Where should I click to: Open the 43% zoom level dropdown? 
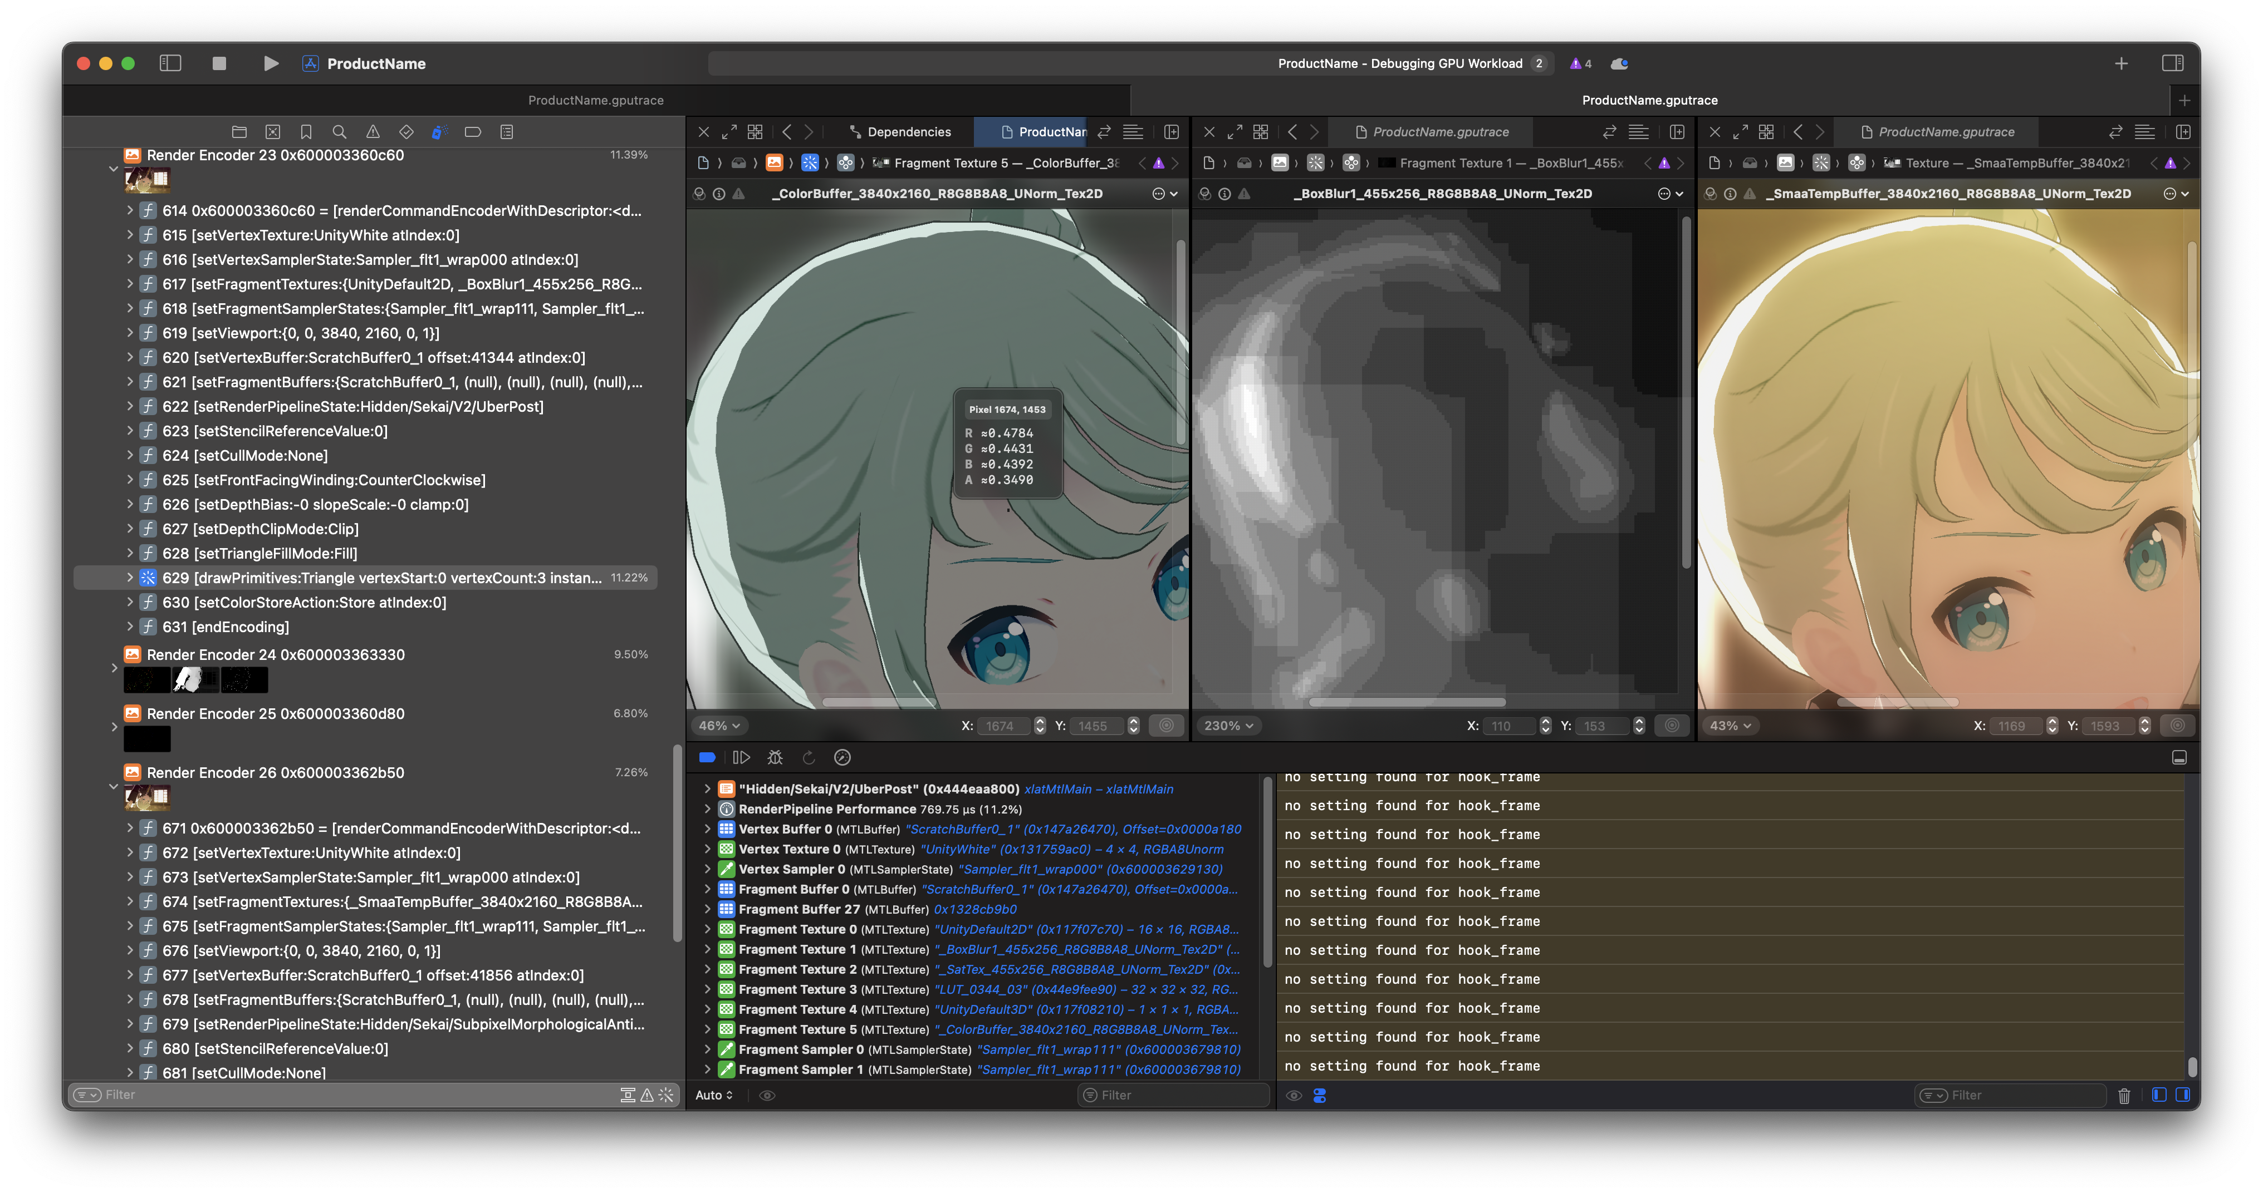(x=1730, y=726)
